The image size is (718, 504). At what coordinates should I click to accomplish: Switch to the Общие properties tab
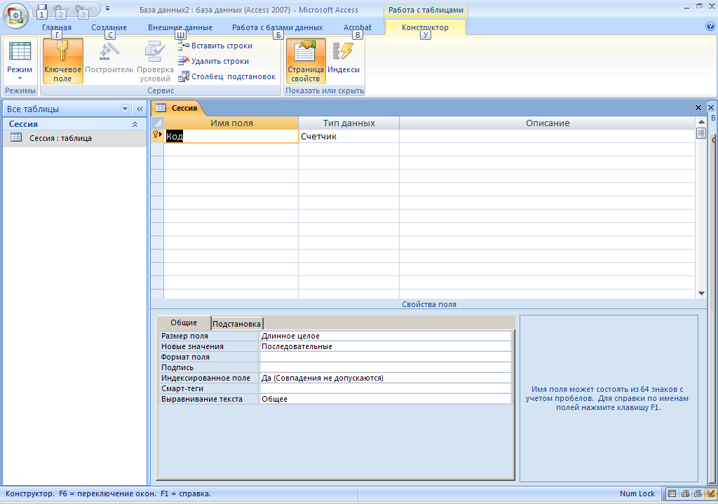(x=184, y=322)
